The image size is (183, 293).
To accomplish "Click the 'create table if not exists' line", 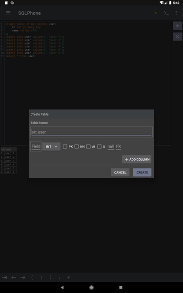I will (x=31, y=24).
